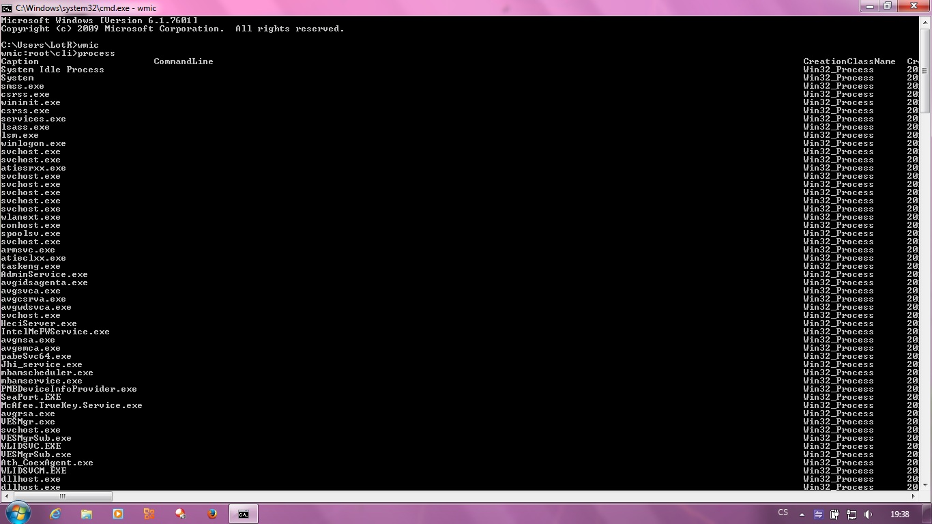Open cmd window system menu icon in title bar
932x524 pixels.
pos(7,8)
